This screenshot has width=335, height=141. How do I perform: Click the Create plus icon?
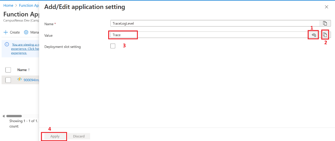pos(6,32)
